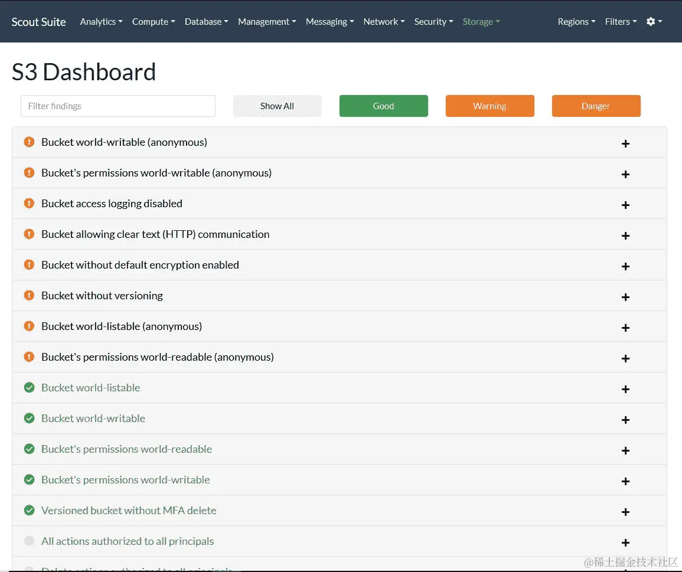Click warning icon for Bucket access logging disabled

(29, 203)
